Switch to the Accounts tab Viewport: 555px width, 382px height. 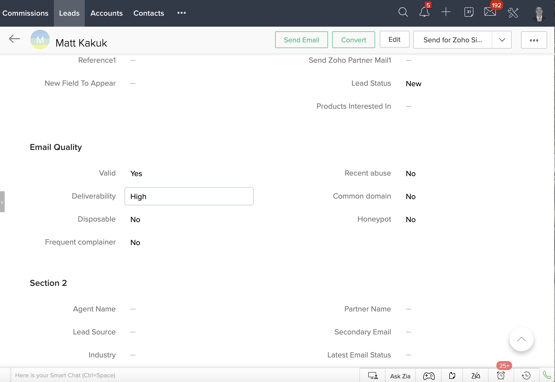[x=106, y=13]
